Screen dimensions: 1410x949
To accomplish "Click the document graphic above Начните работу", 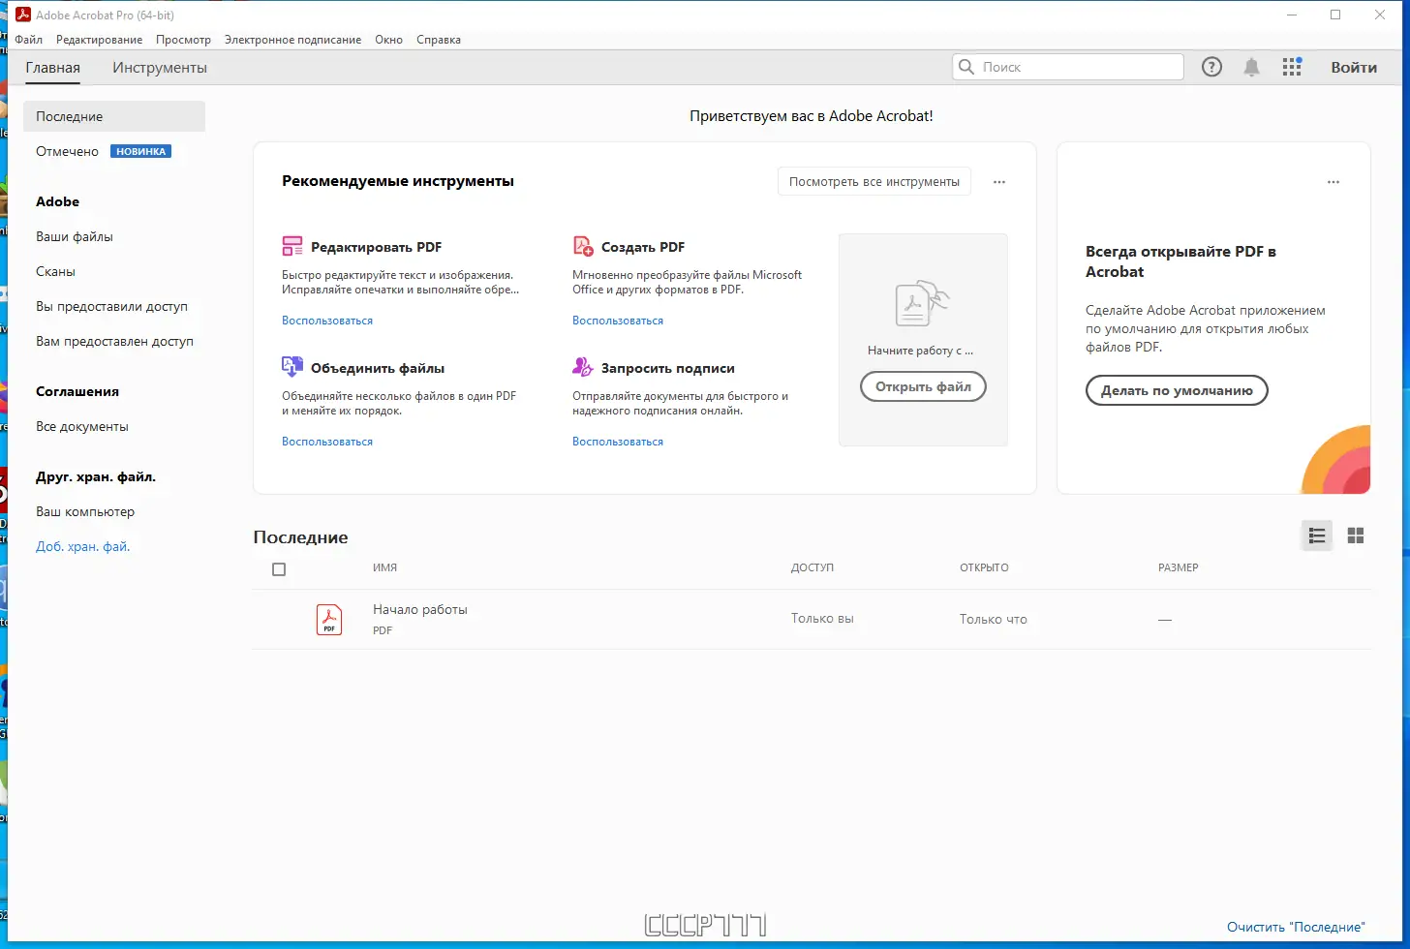I will 920,302.
